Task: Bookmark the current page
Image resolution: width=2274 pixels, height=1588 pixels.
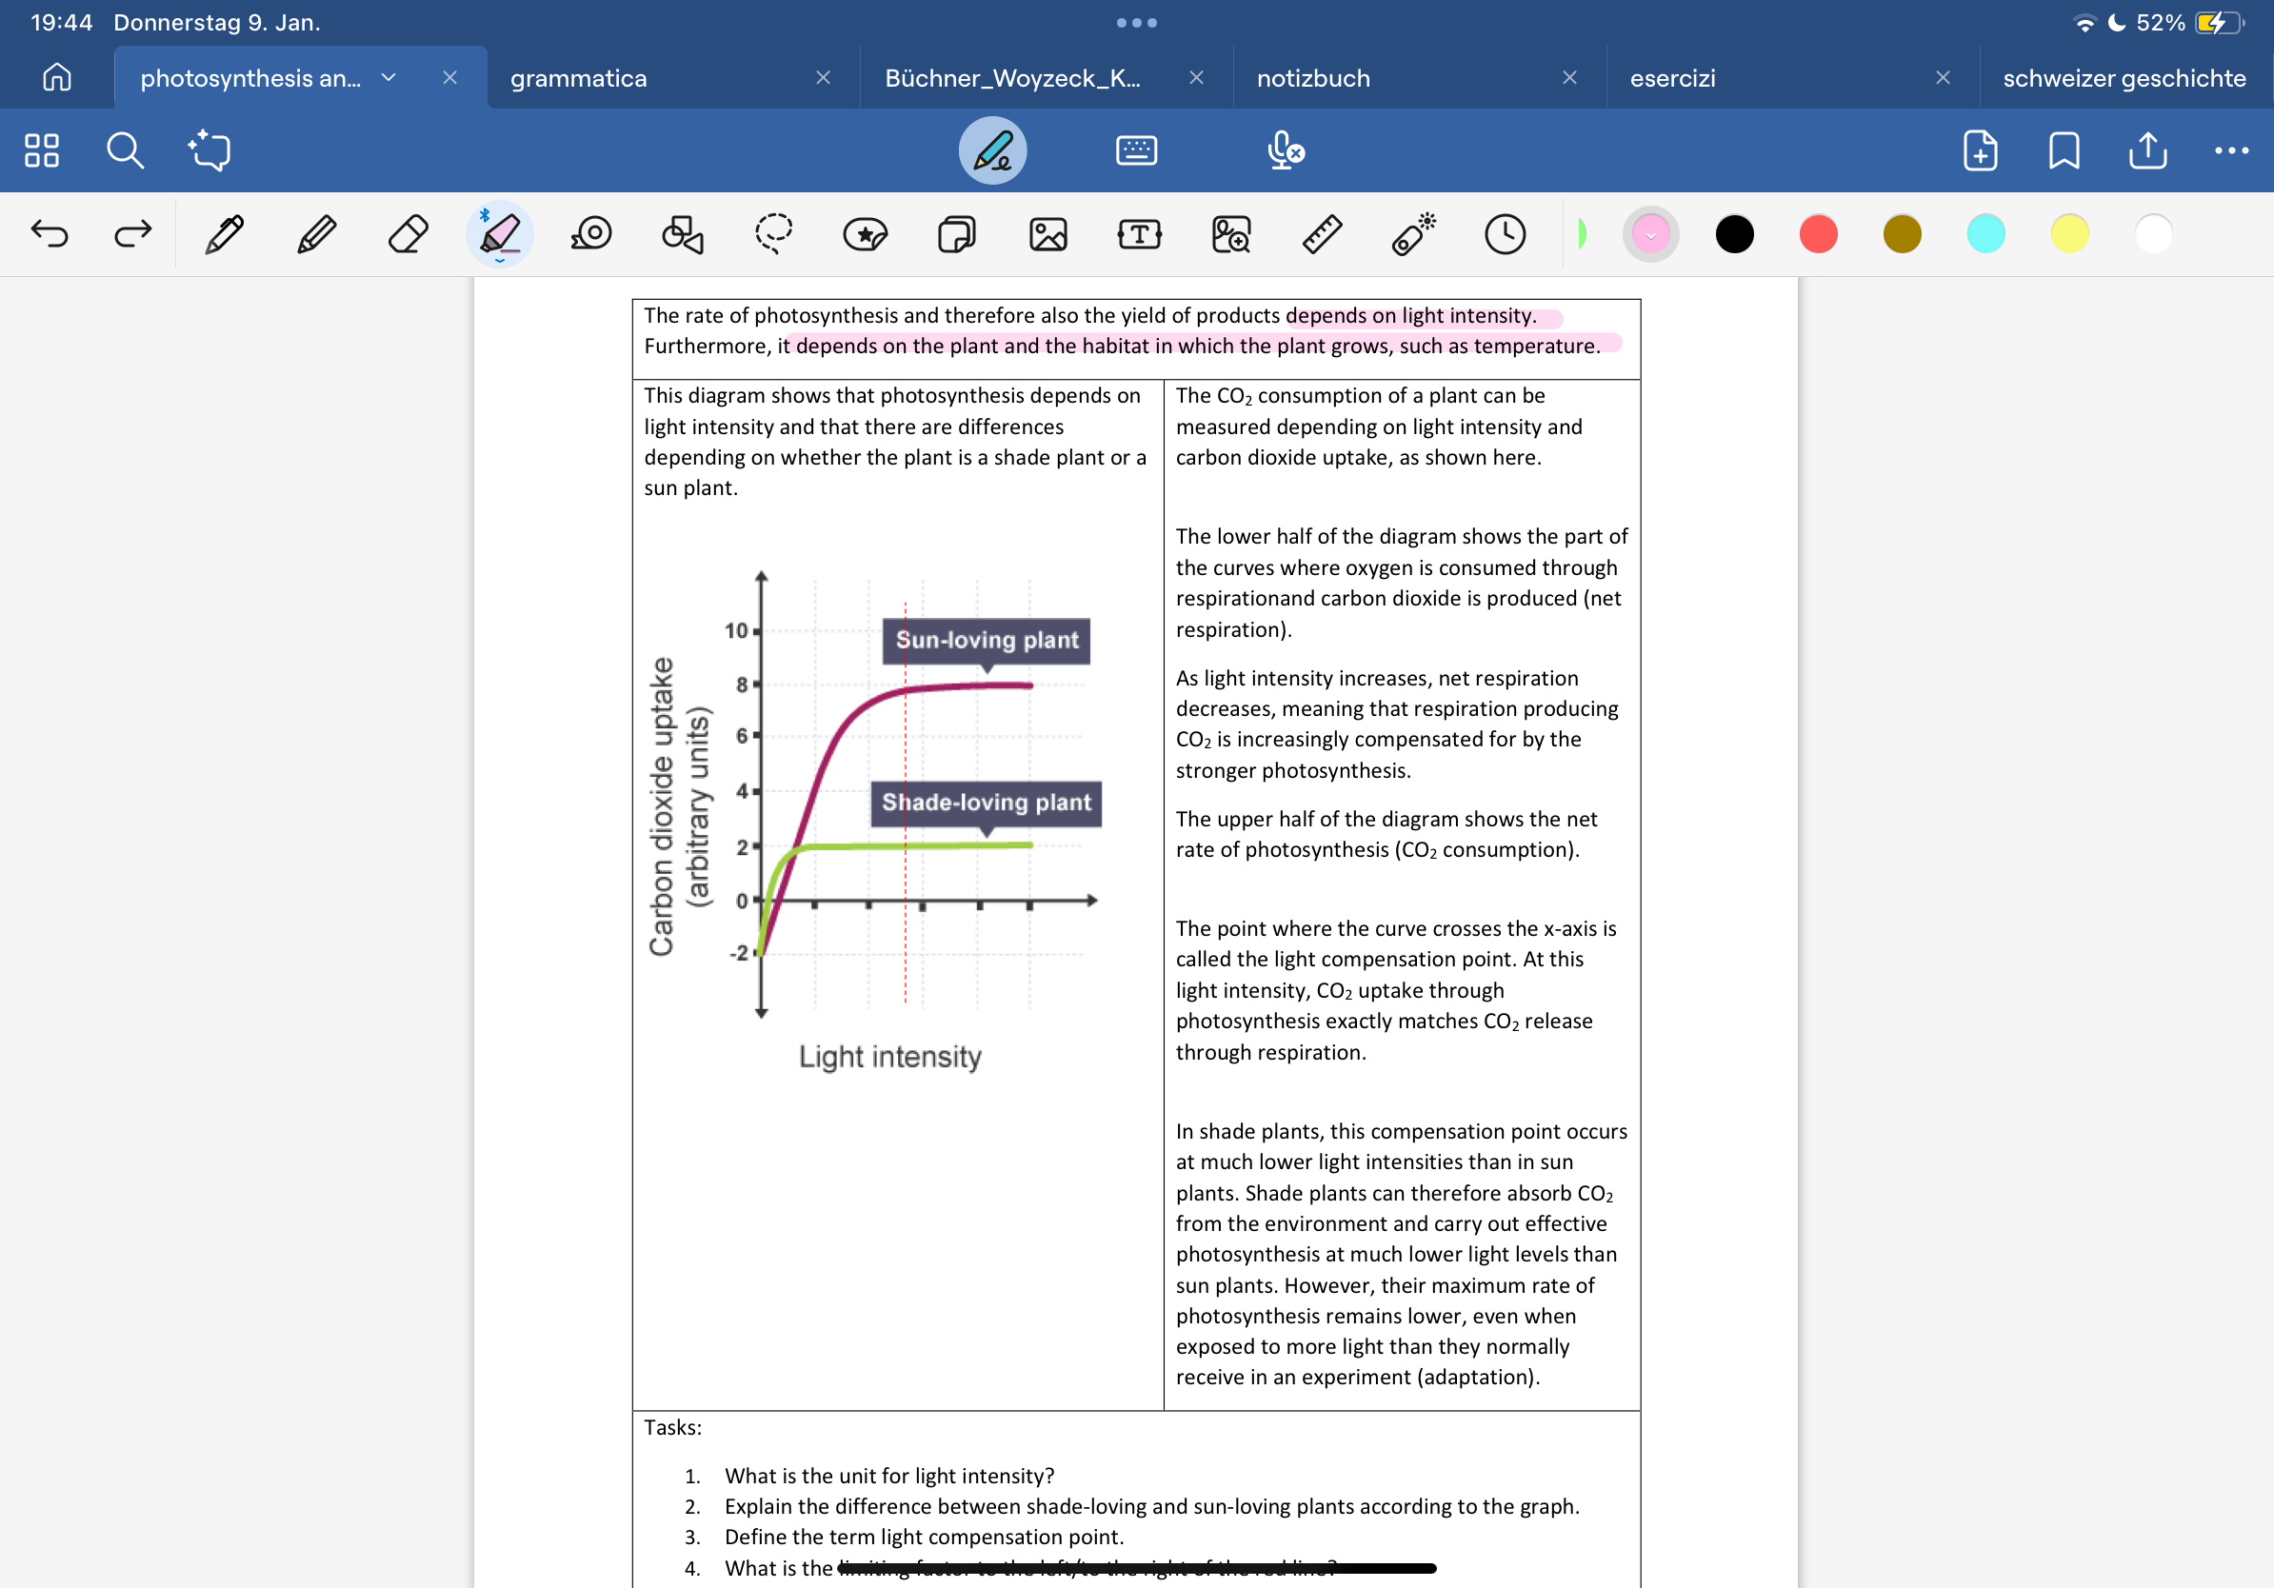Action: point(2065,150)
